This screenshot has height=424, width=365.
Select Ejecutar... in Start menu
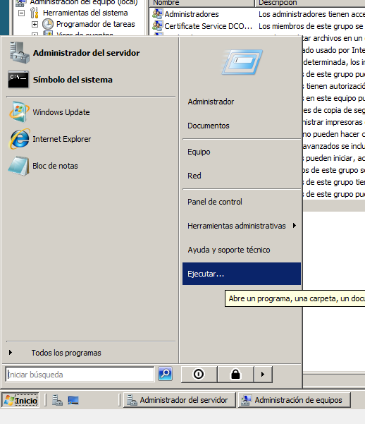point(241,274)
